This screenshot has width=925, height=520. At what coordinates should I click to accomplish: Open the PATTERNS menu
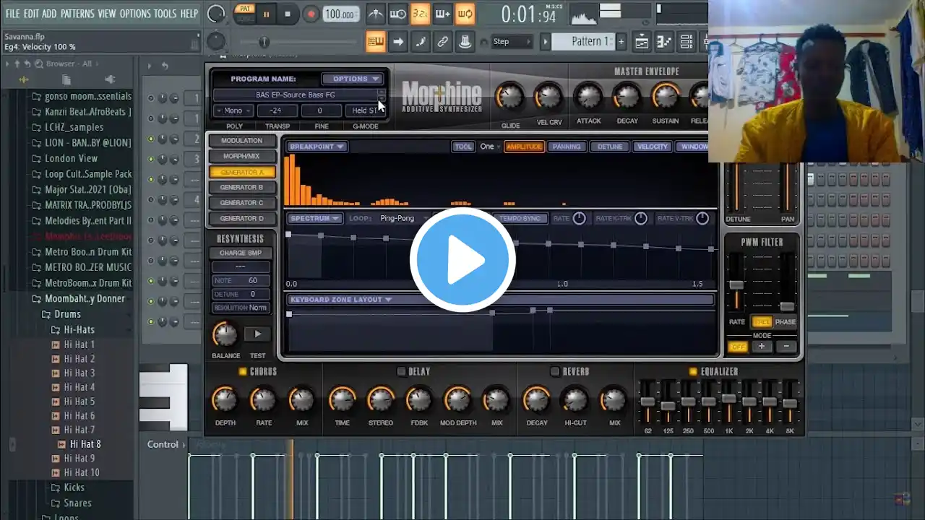pos(77,14)
